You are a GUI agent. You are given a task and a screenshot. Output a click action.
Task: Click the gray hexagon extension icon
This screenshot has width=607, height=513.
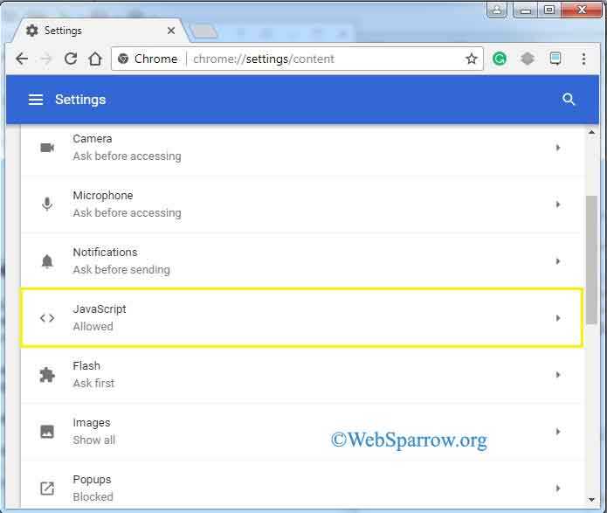[528, 59]
